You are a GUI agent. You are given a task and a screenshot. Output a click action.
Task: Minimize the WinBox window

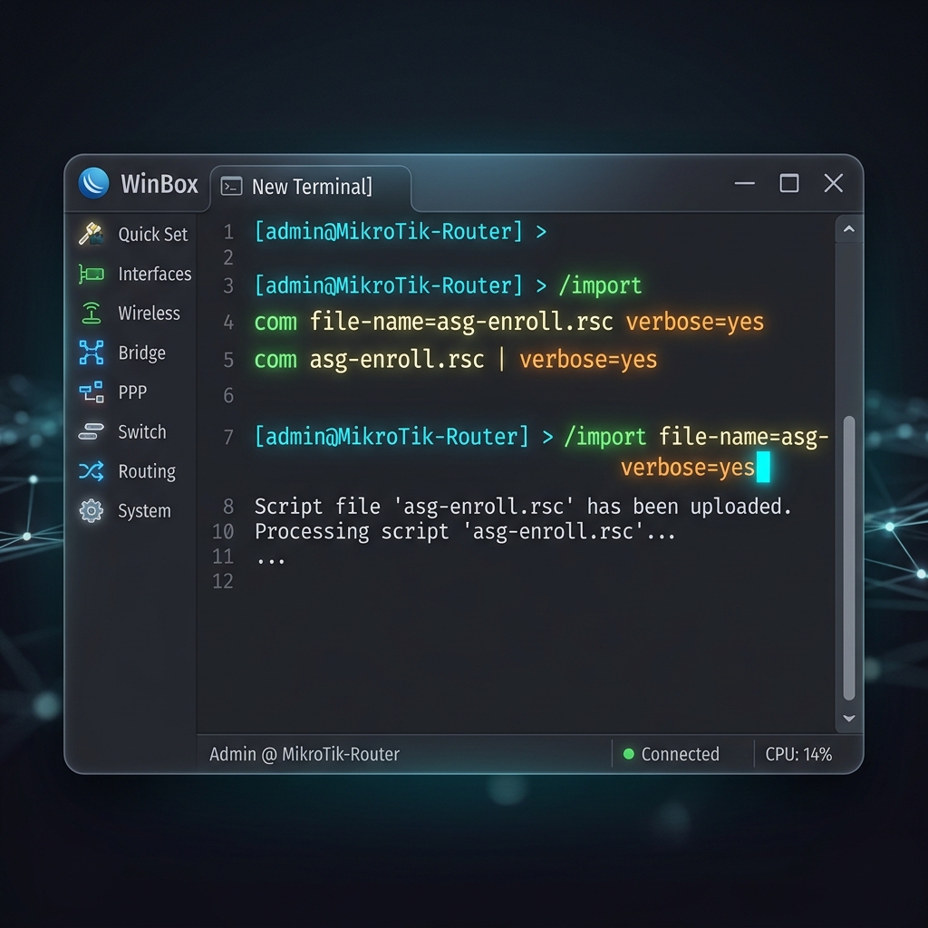click(x=745, y=183)
